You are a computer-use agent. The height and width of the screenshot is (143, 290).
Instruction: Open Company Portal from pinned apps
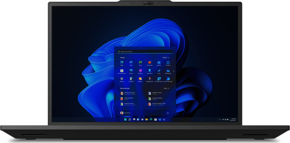(x=159, y=80)
